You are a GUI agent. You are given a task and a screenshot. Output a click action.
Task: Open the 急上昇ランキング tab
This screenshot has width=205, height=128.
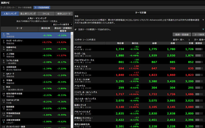28,14
